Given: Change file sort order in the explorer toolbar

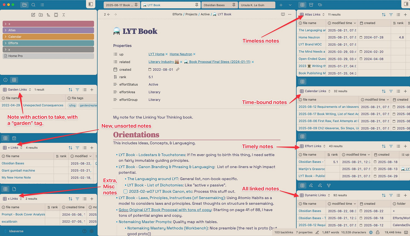Looking at the screenshot, I should 48,15.
